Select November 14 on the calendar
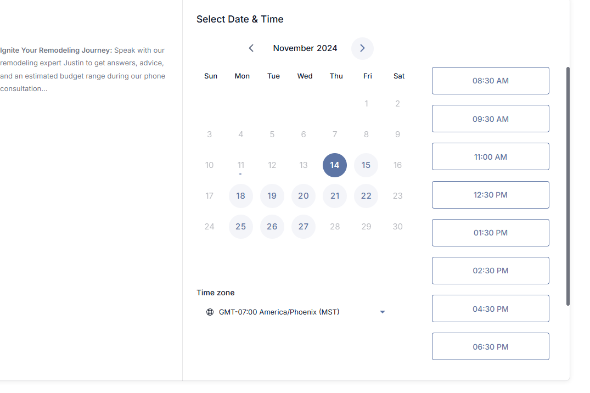The width and height of the screenshot is (590, 393). [x=335, y=165]
